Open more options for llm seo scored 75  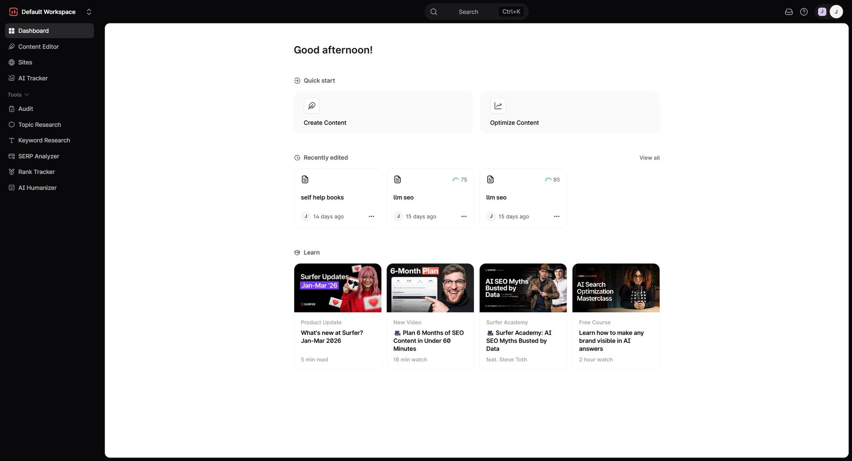[x=464, y=217]
